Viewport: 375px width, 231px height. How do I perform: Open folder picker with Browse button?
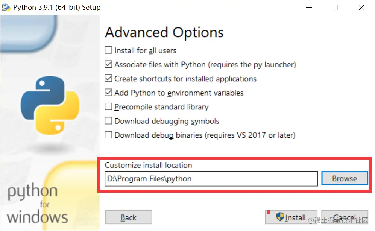[x=344, y=179]
